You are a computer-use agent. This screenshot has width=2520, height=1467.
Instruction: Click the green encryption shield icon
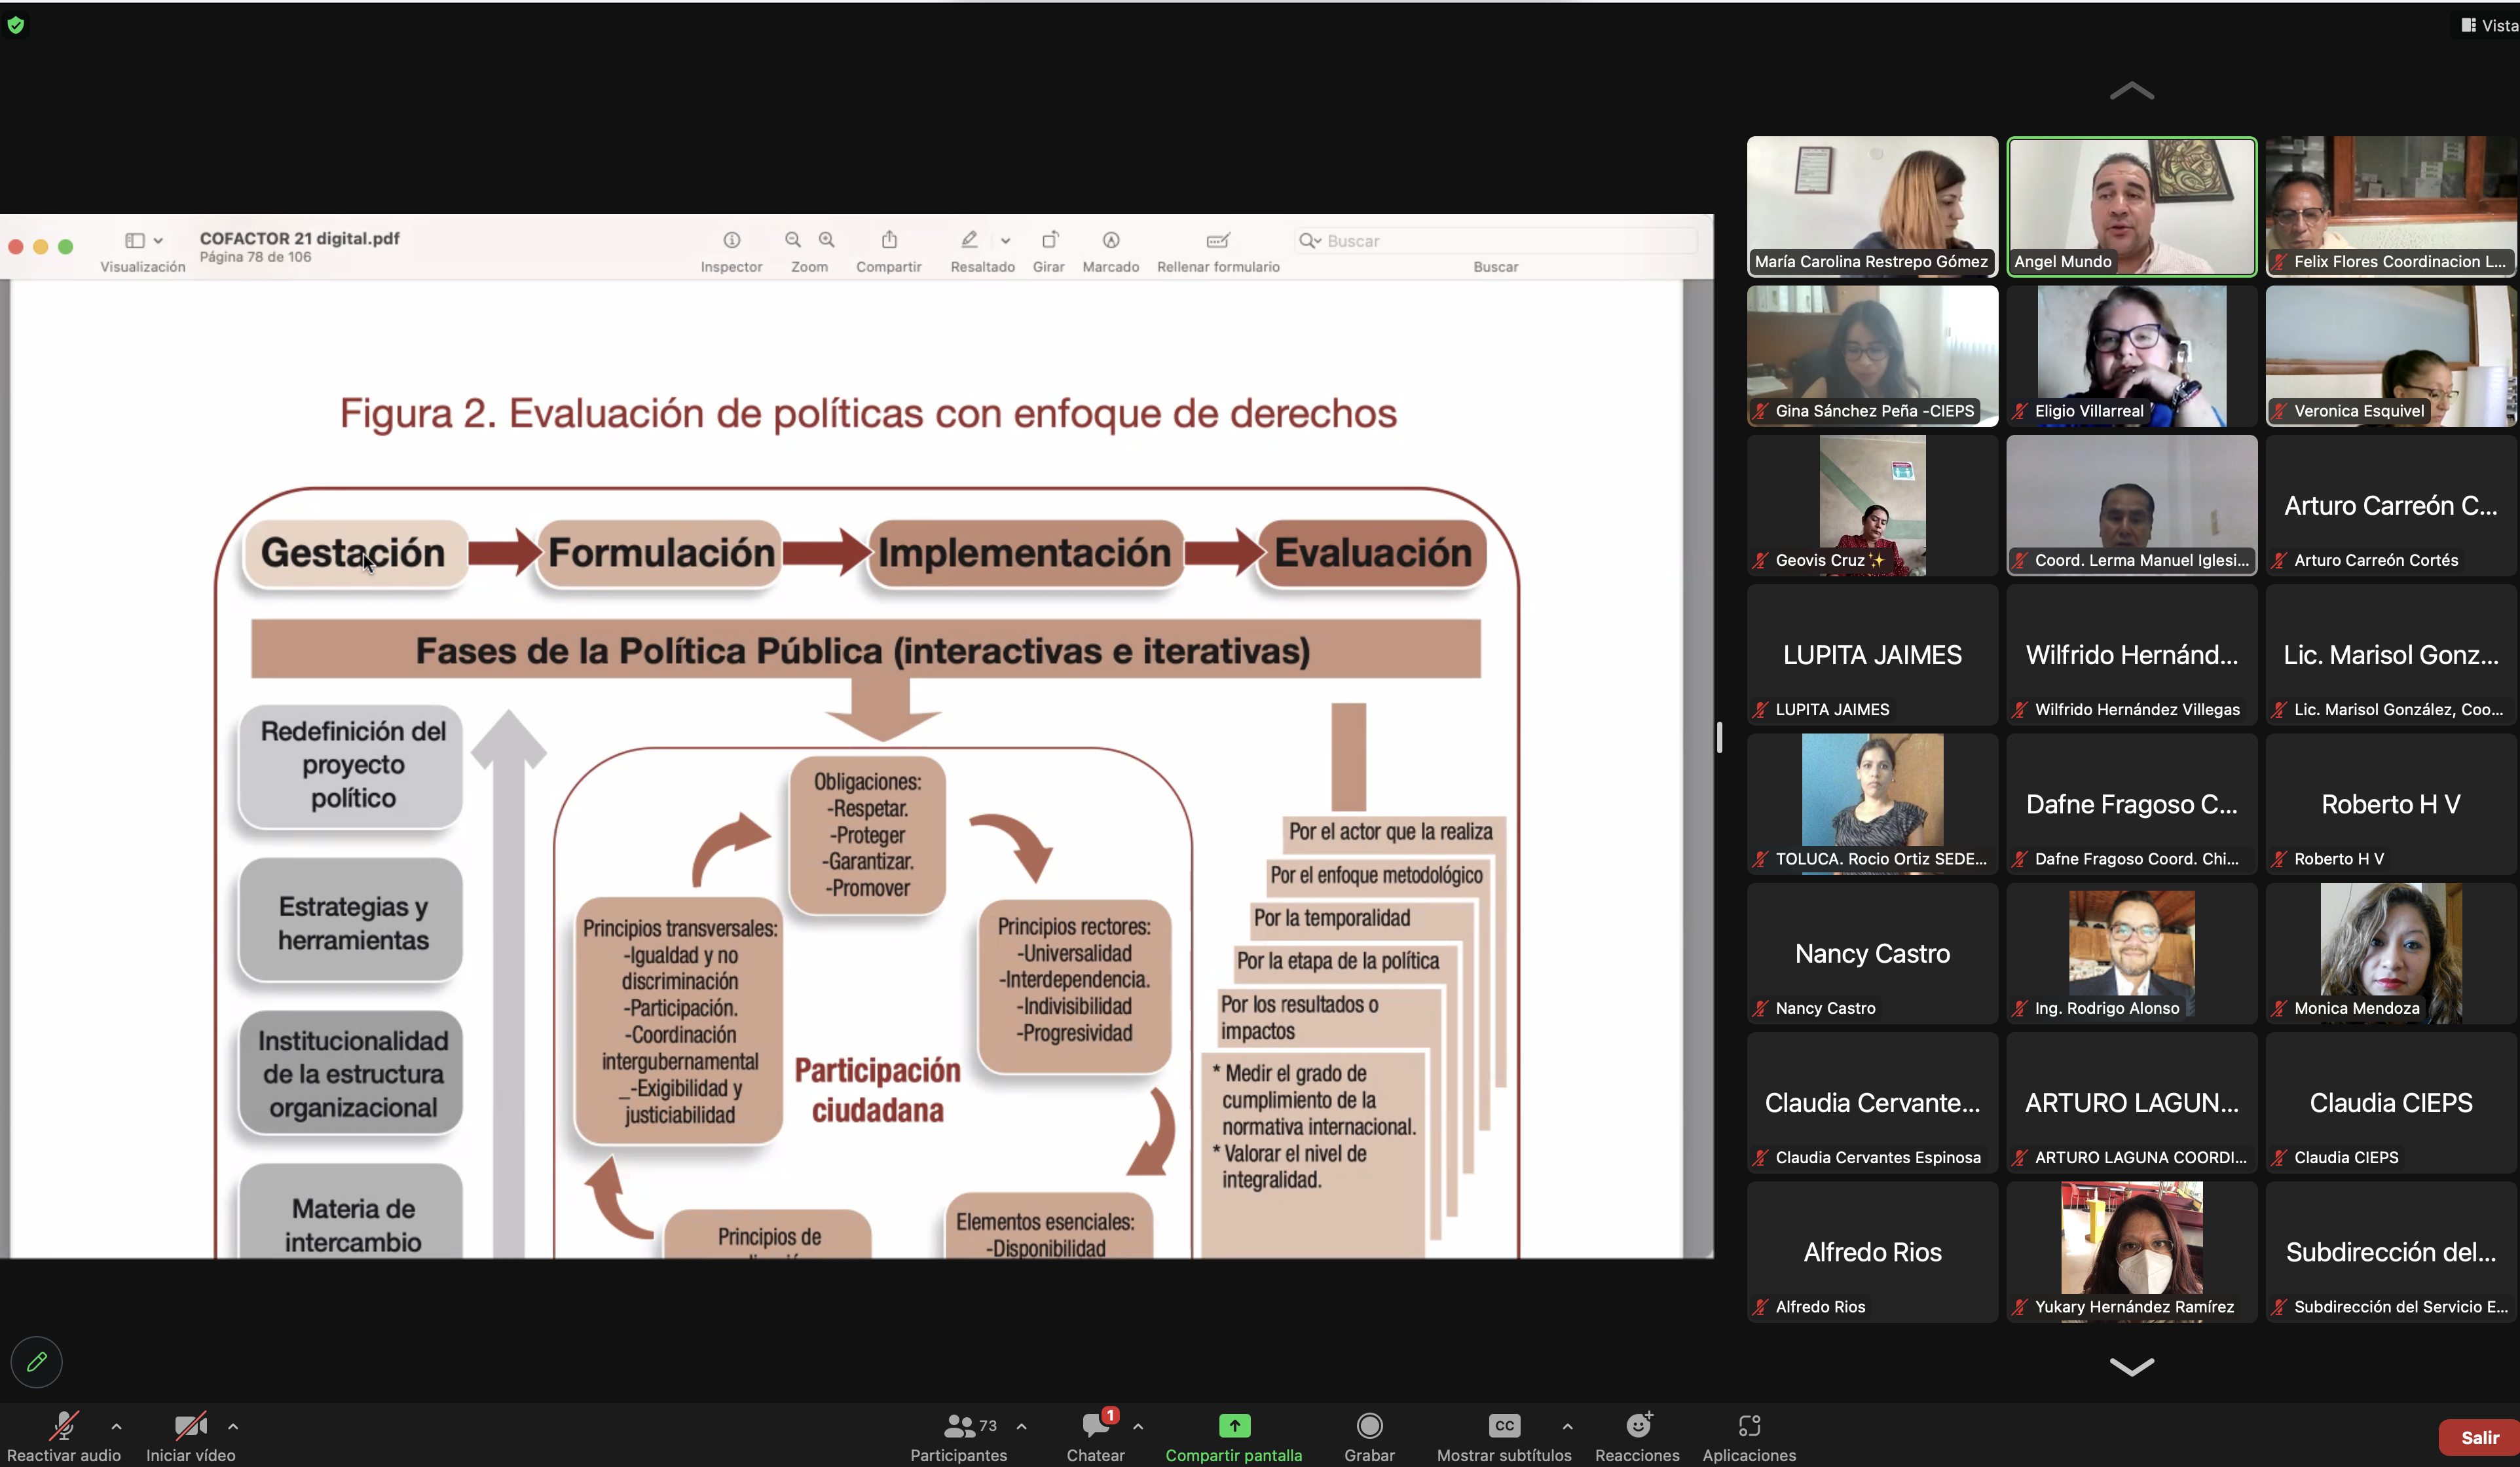(x=15, y=25)
